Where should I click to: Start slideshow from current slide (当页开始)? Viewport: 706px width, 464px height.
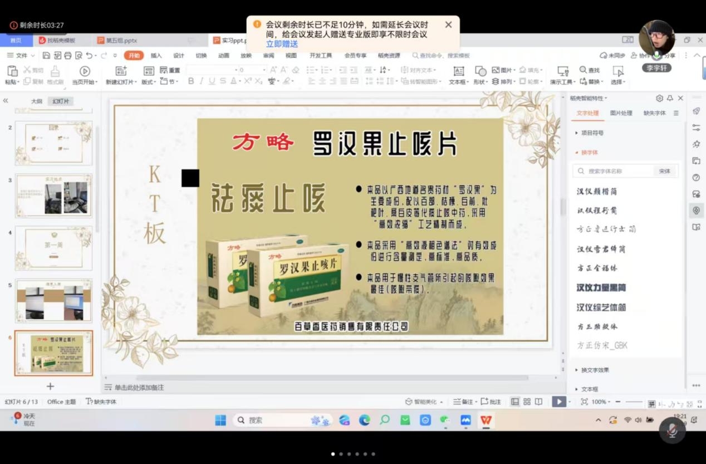pos(85,71)
